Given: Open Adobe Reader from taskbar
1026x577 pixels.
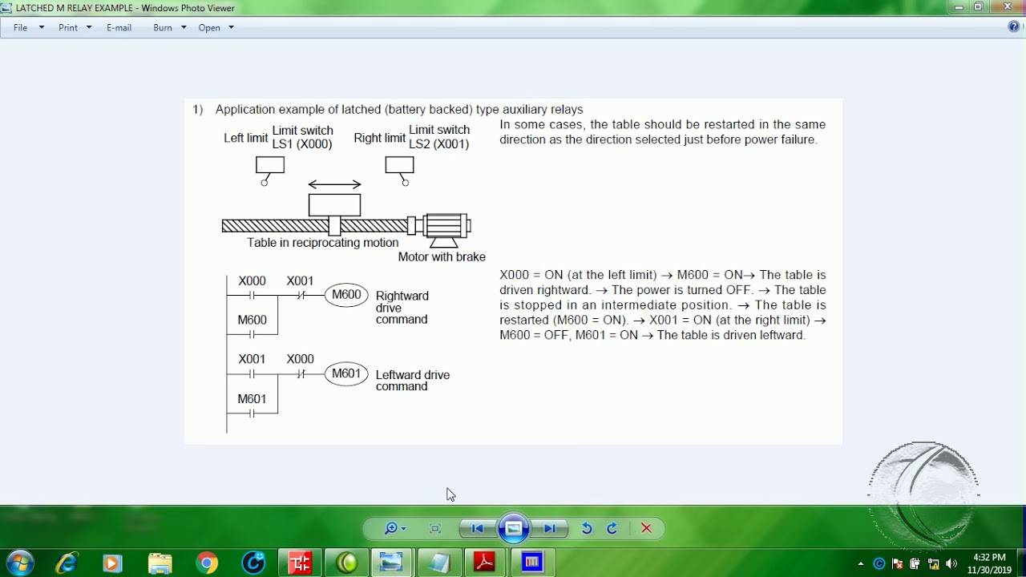Looking at the screenshot, I should [x=485, y=563].
